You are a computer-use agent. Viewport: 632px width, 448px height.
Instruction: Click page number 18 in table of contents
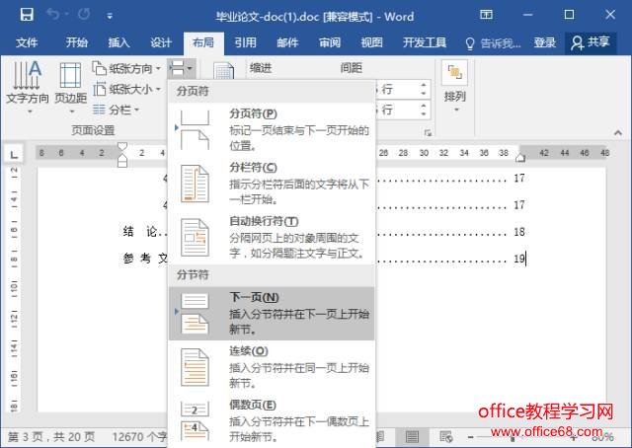click(519, 232)
